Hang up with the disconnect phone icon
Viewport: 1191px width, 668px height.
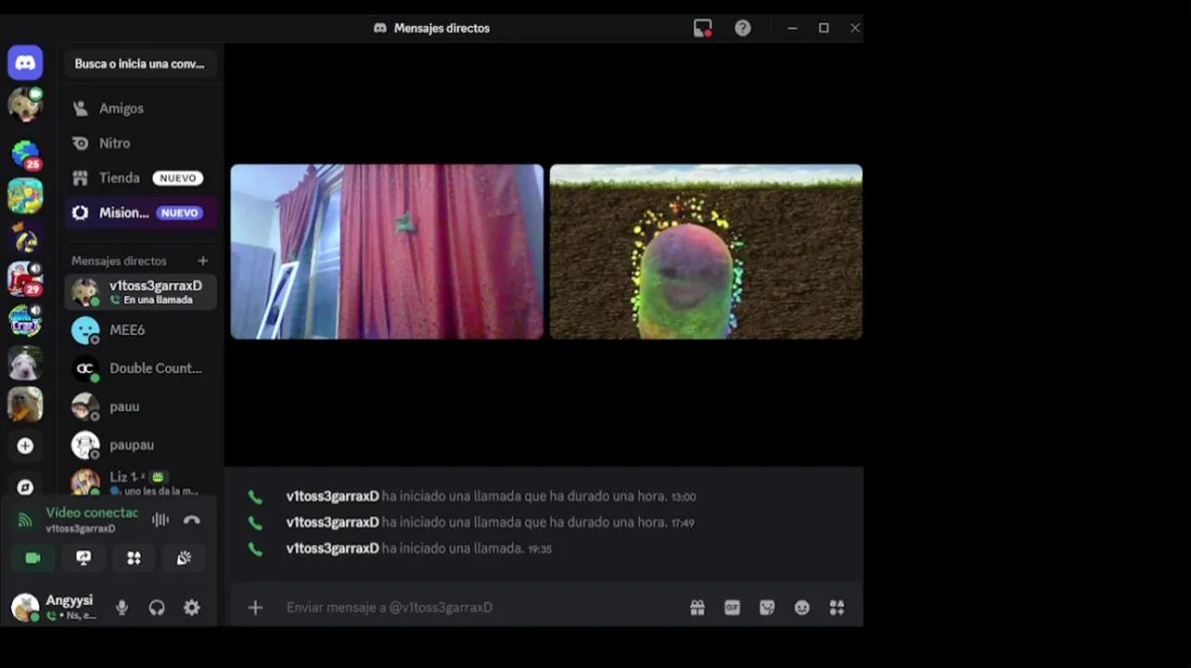pyautogui.click(x=192, y=520)
